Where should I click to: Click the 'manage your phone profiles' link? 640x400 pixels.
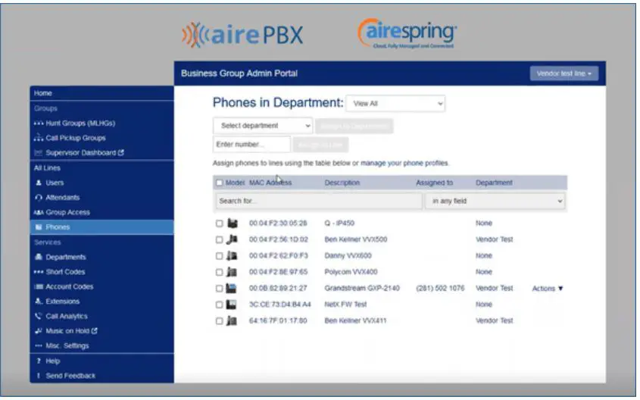click(x=404, y=163)
